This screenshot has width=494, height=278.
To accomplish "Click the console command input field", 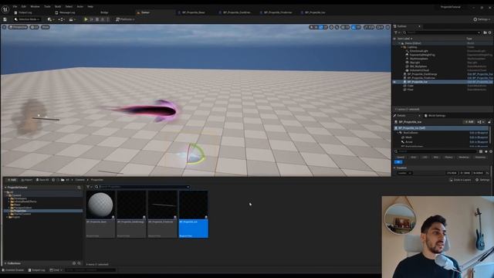I will [90, 270].
